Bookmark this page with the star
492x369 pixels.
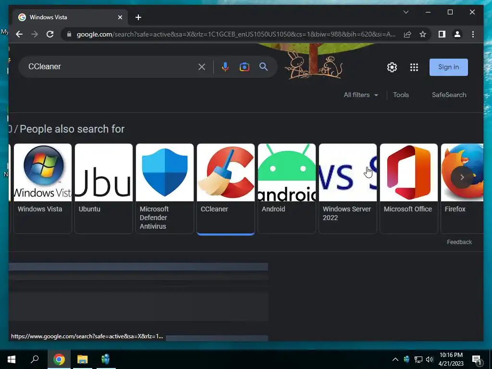pyautogui.click(x=423, y=34)
